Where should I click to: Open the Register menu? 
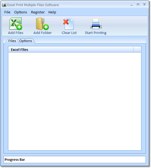(38, 12)
